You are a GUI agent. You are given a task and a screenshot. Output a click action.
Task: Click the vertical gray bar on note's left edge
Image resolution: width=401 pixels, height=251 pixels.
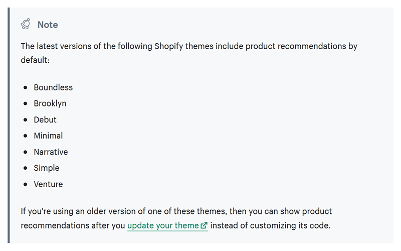tap(9, 125)
